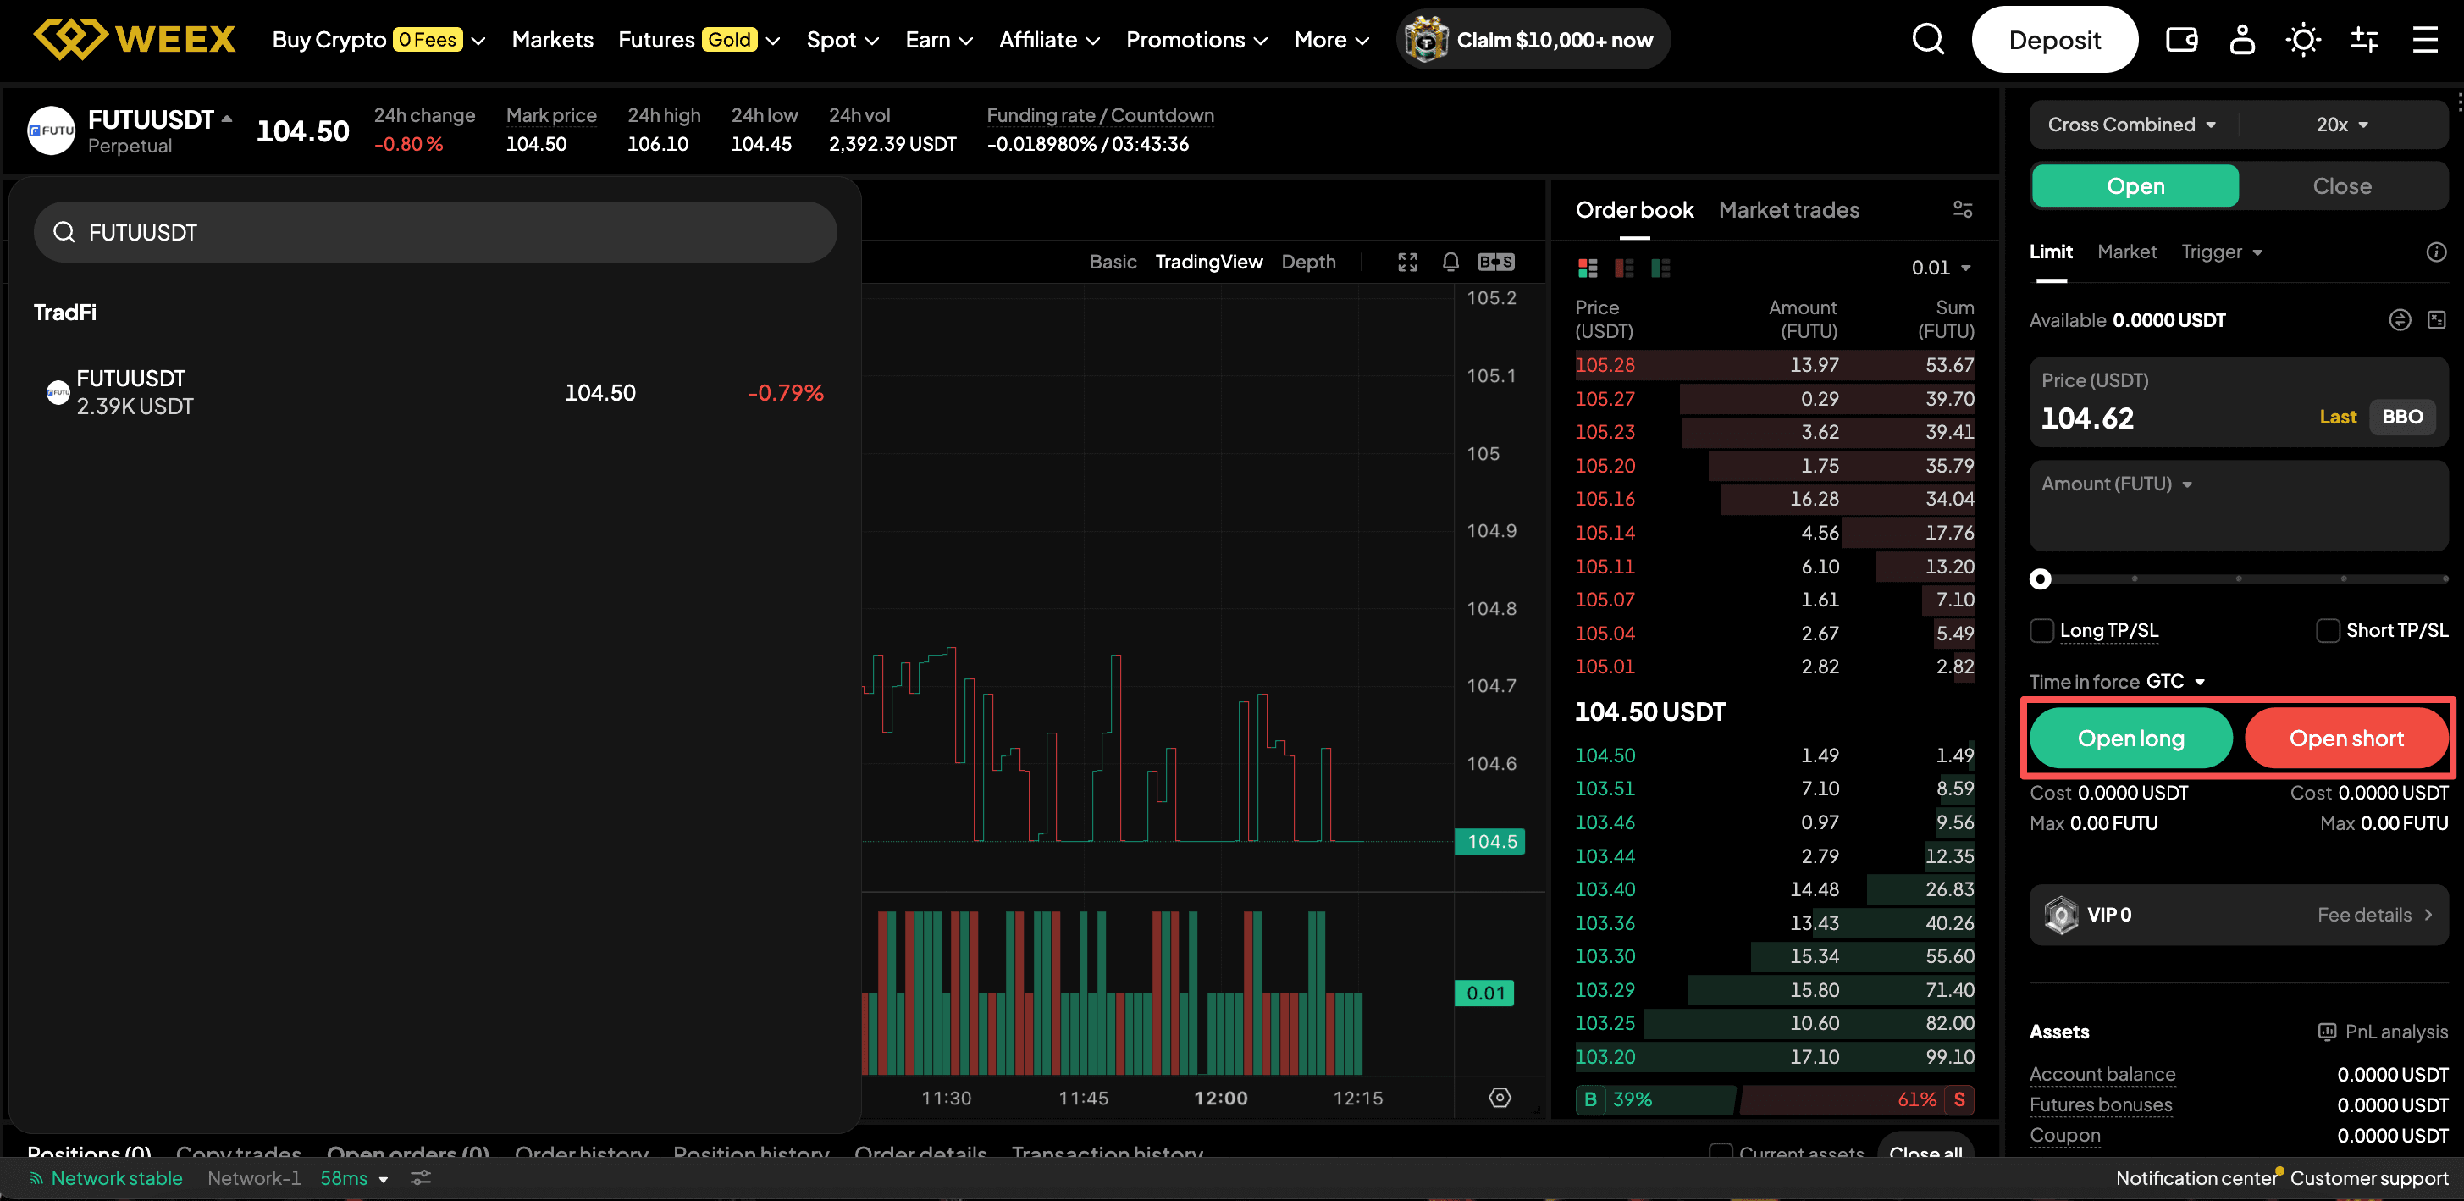Enable the Short TP/SL checkbox
This screenshot has width=2464, height=1201.
click(x=2327, y=631)
